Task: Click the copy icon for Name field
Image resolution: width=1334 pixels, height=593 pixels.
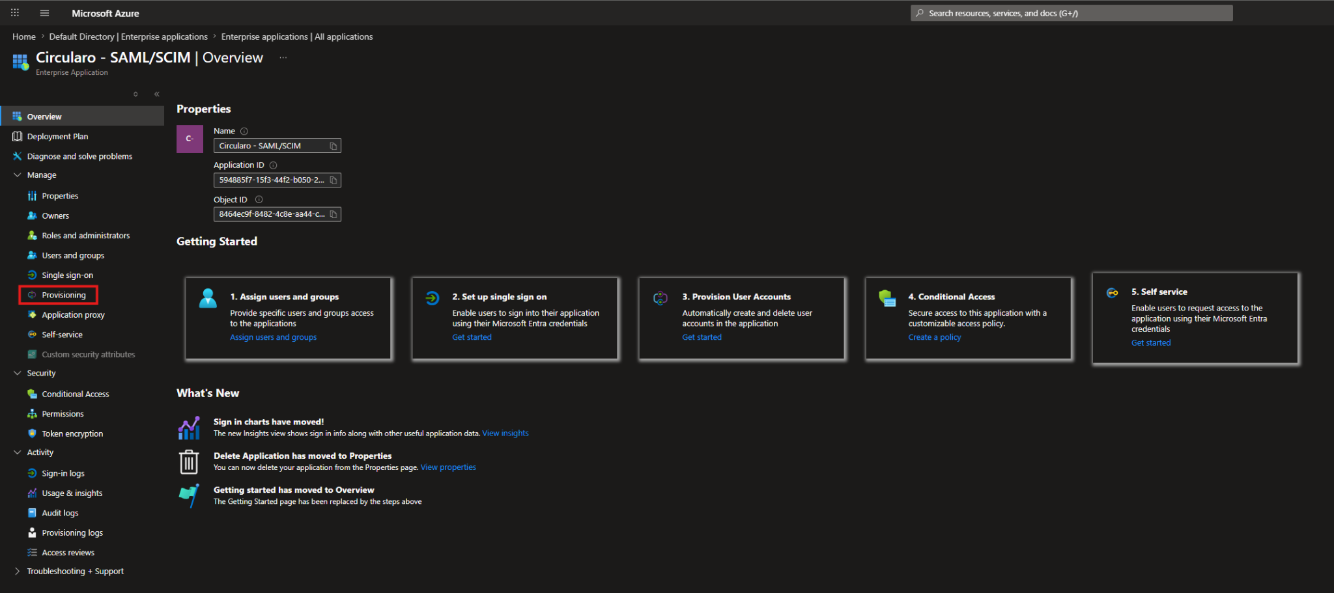Action: (333, 146)
